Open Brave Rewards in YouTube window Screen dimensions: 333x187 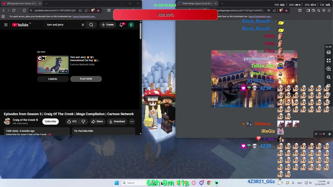click(x=98, y=10)
